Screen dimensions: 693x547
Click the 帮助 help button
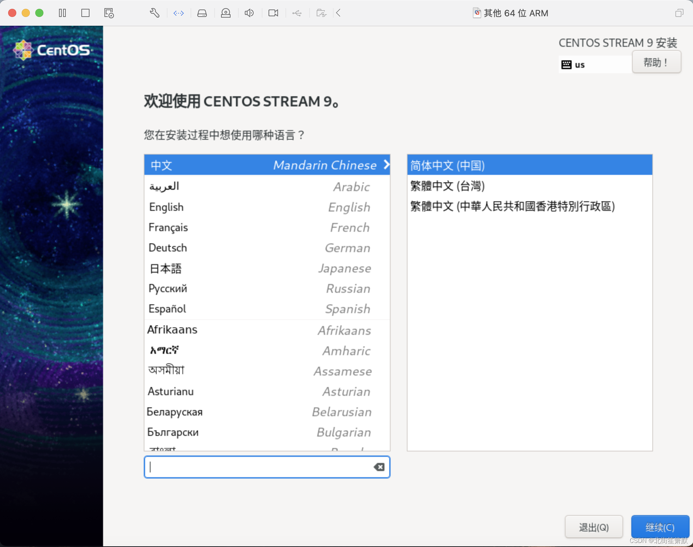click(656, 62)
